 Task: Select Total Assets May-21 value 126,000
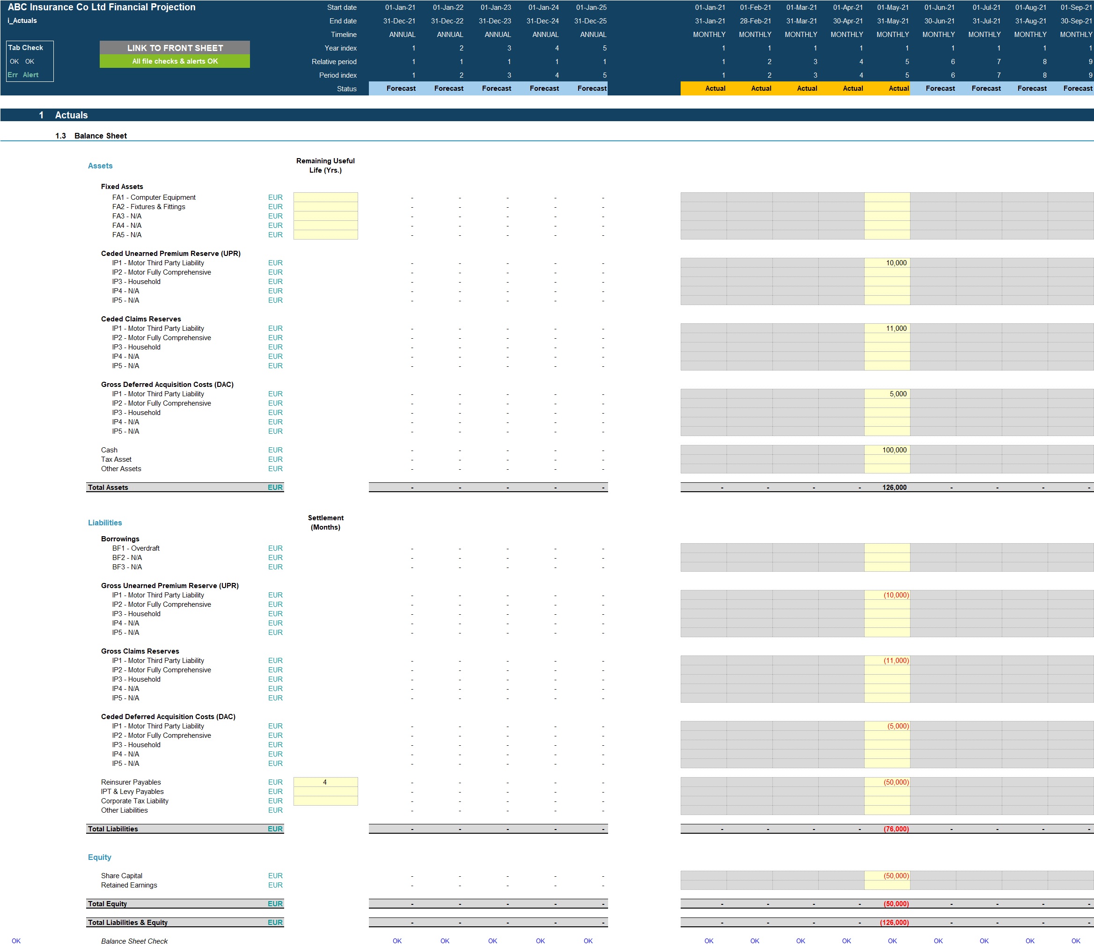point(887,487)
